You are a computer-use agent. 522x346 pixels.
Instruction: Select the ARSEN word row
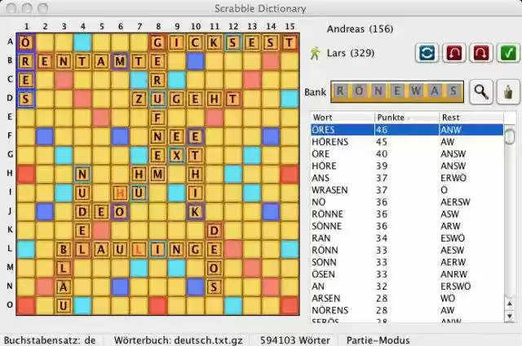coord(407,298)
